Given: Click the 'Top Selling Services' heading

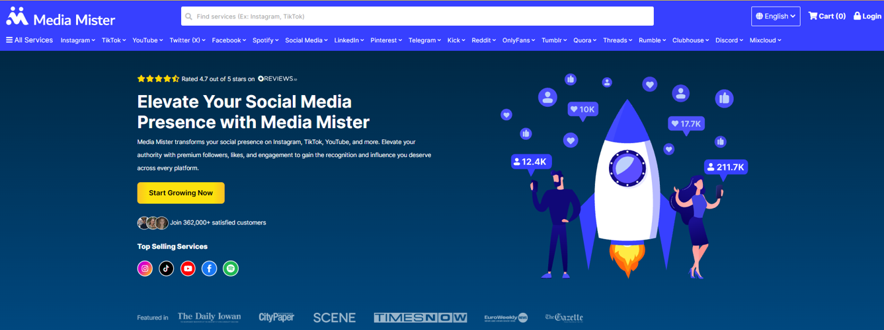Looking at the screenshot, I should 173,246.
